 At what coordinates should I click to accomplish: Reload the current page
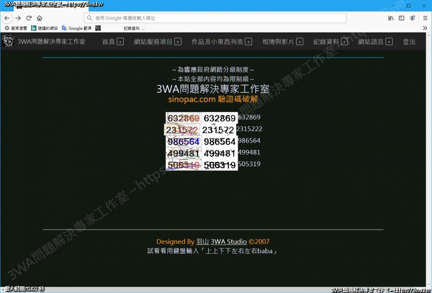(29, 18)
